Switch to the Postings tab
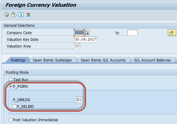 [18, 60]
